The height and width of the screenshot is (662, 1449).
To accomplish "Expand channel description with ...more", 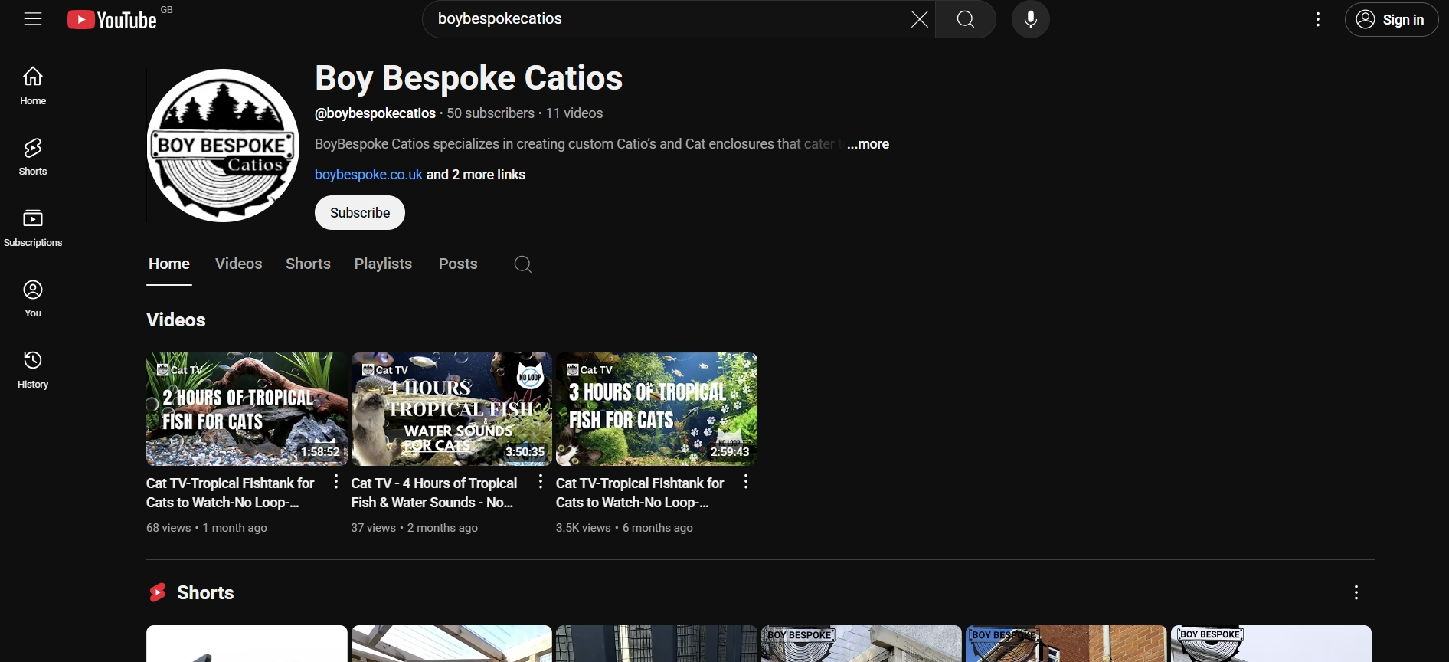I will point(868,144).
